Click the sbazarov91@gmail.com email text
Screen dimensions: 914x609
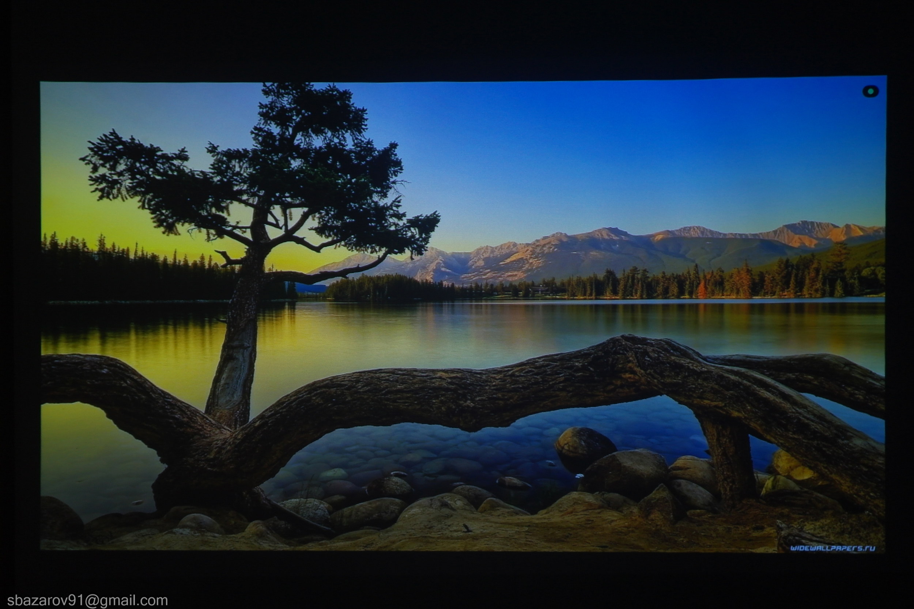(x=87, y=601)
